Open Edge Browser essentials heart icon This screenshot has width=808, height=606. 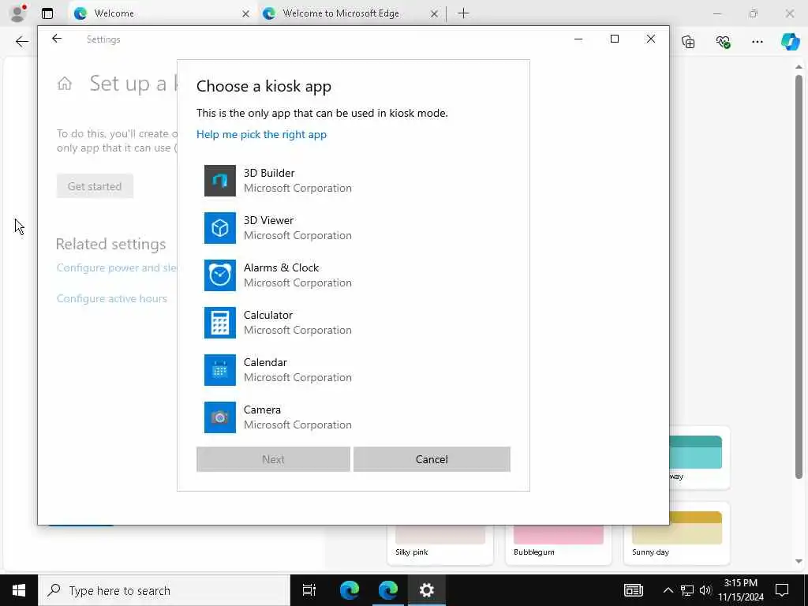coord(723,42)
